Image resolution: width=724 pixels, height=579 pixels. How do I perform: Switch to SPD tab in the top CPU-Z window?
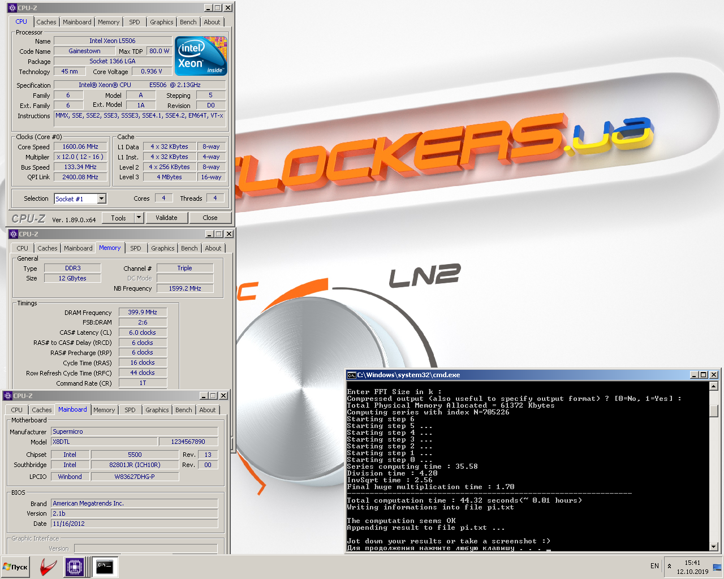click(135, 22)
